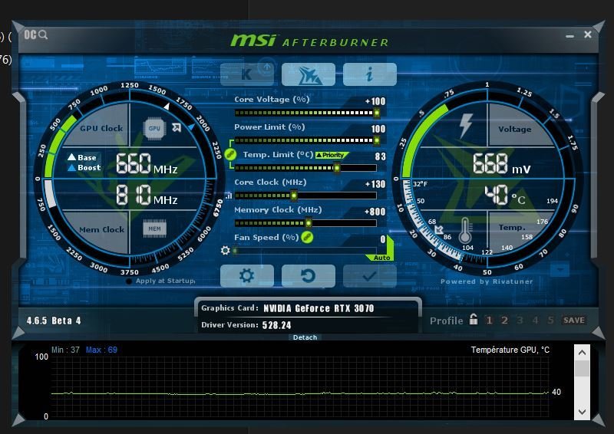Click the Core Voltage +100 value

pos(375,101)
